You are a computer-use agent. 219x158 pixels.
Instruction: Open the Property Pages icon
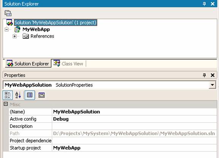pos(41,95)
